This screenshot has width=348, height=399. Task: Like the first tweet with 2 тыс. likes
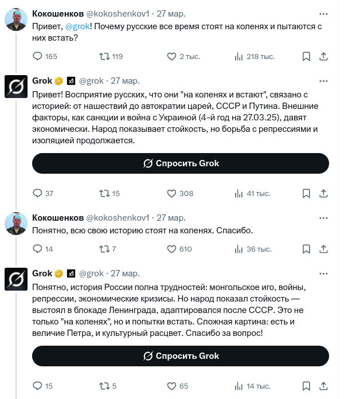coord(171,56)
